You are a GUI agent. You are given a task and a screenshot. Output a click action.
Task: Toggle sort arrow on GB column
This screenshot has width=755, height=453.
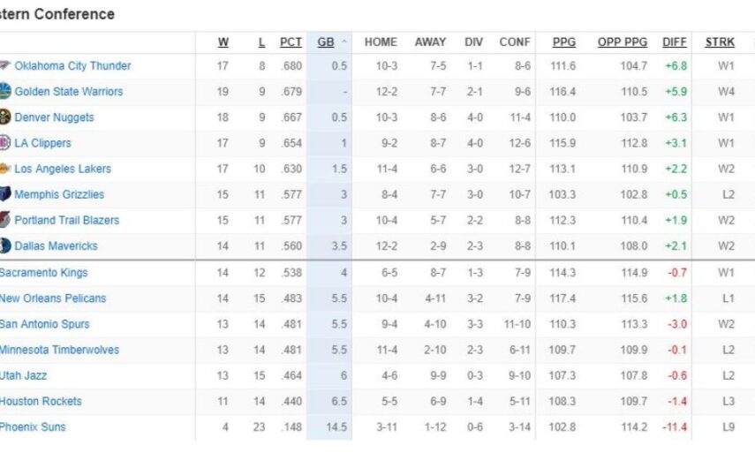[x=343, y=42]
